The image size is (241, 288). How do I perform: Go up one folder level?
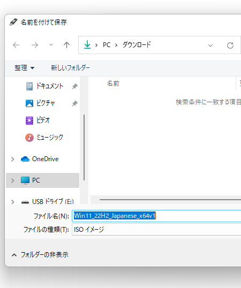coord(66,45)
